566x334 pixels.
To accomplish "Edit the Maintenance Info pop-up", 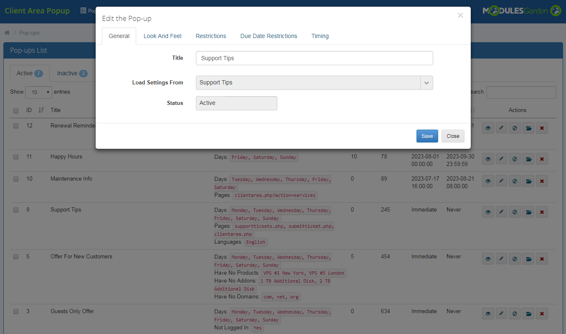I will (501, 181).
